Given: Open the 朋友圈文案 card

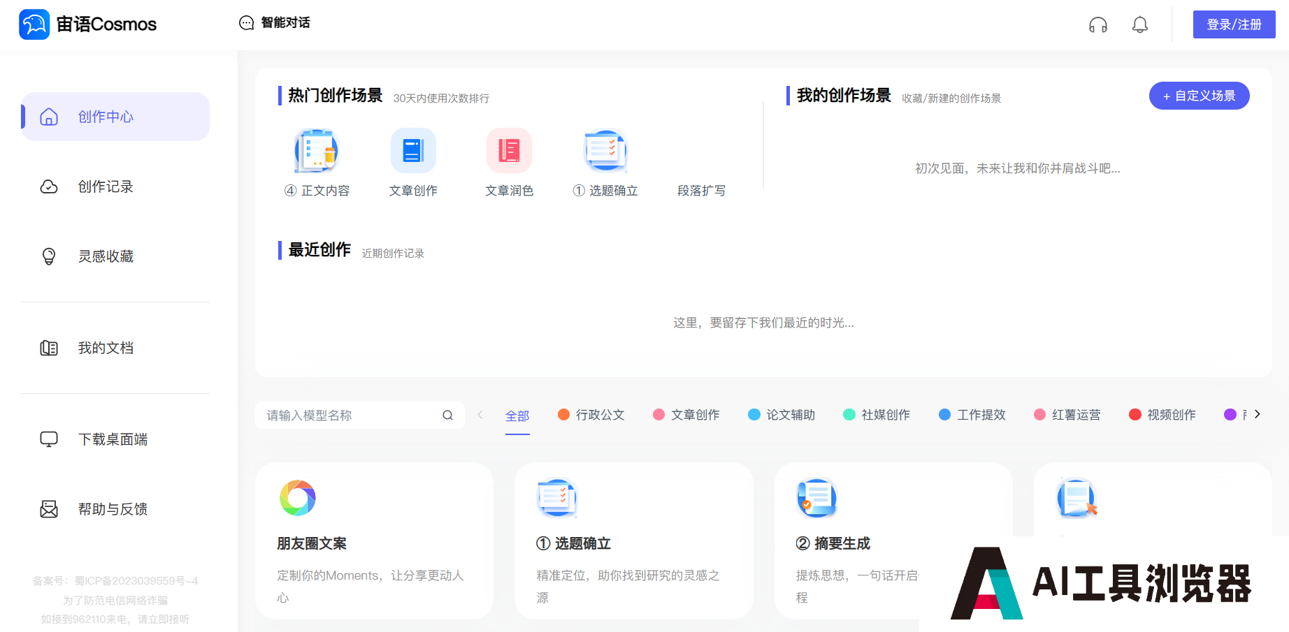Looking at the screenshot, I should pos(374,541).
